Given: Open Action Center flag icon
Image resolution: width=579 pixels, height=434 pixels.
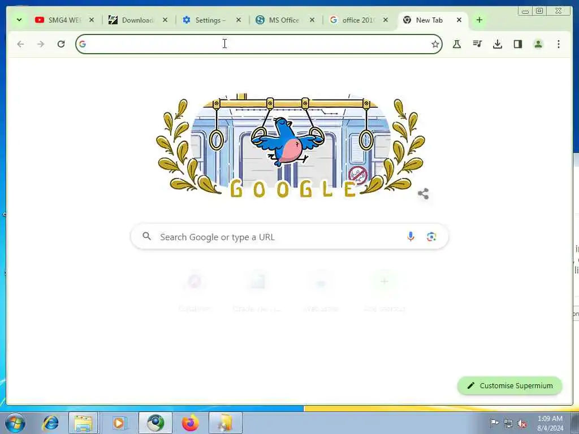Looking at the screenshot, I should (494, 423).
